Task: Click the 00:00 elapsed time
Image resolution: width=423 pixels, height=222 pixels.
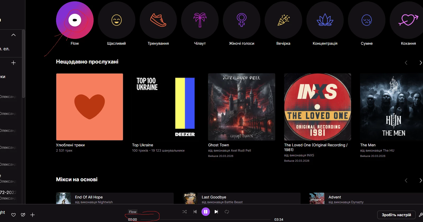Action: point(132,220)
